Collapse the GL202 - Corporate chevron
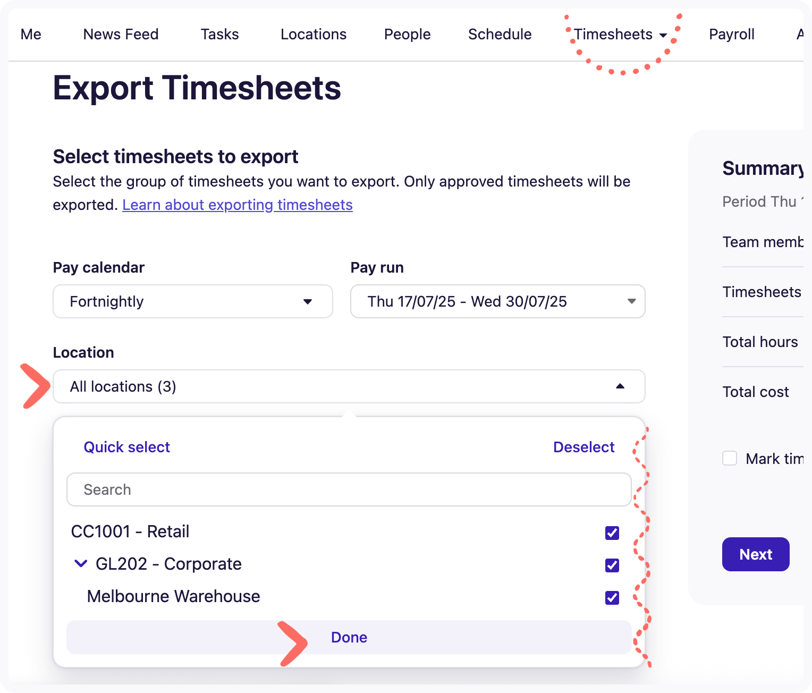This screenshot has height=693, width=812. (x=81, y=563)
